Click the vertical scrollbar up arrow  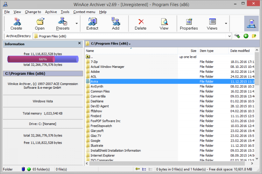[x=257, y=50]
